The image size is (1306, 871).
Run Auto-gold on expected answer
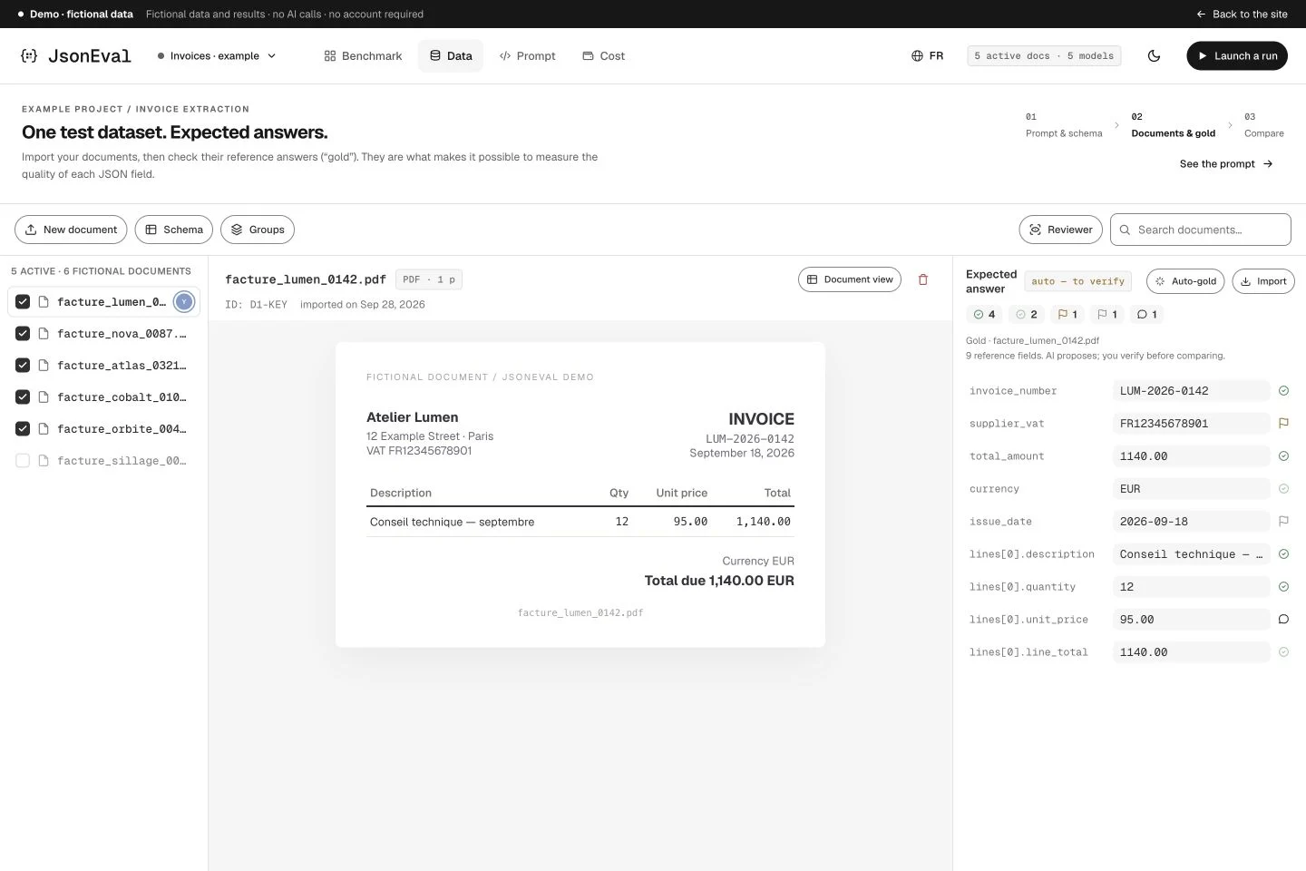(x=1185, y=281)
